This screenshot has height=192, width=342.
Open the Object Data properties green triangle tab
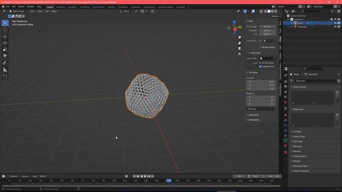coord(285,140)
